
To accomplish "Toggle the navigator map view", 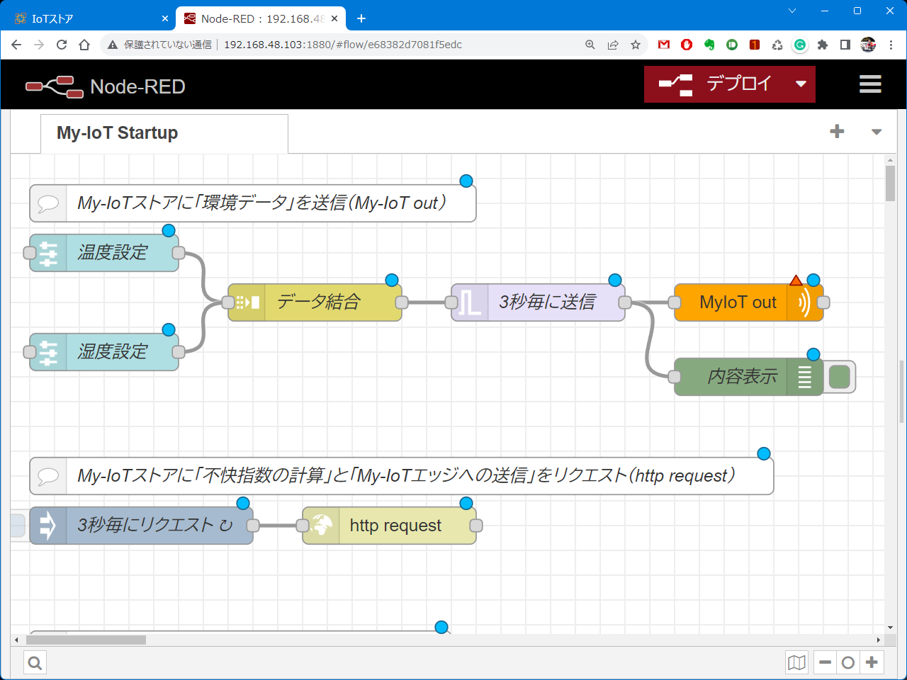I will [796, 663].
